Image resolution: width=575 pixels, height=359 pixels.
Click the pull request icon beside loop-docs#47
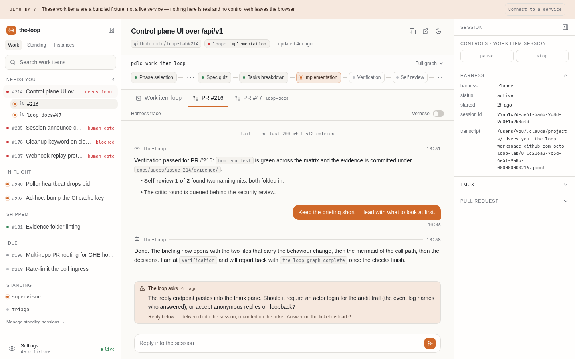22,115
